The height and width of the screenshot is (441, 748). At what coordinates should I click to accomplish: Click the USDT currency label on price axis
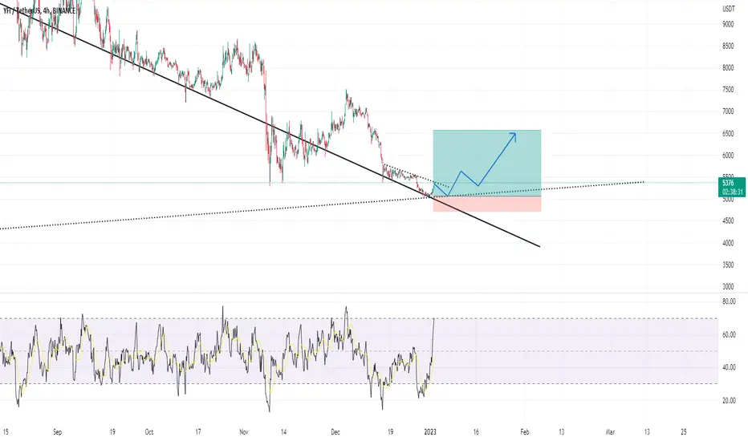(728, 9)
